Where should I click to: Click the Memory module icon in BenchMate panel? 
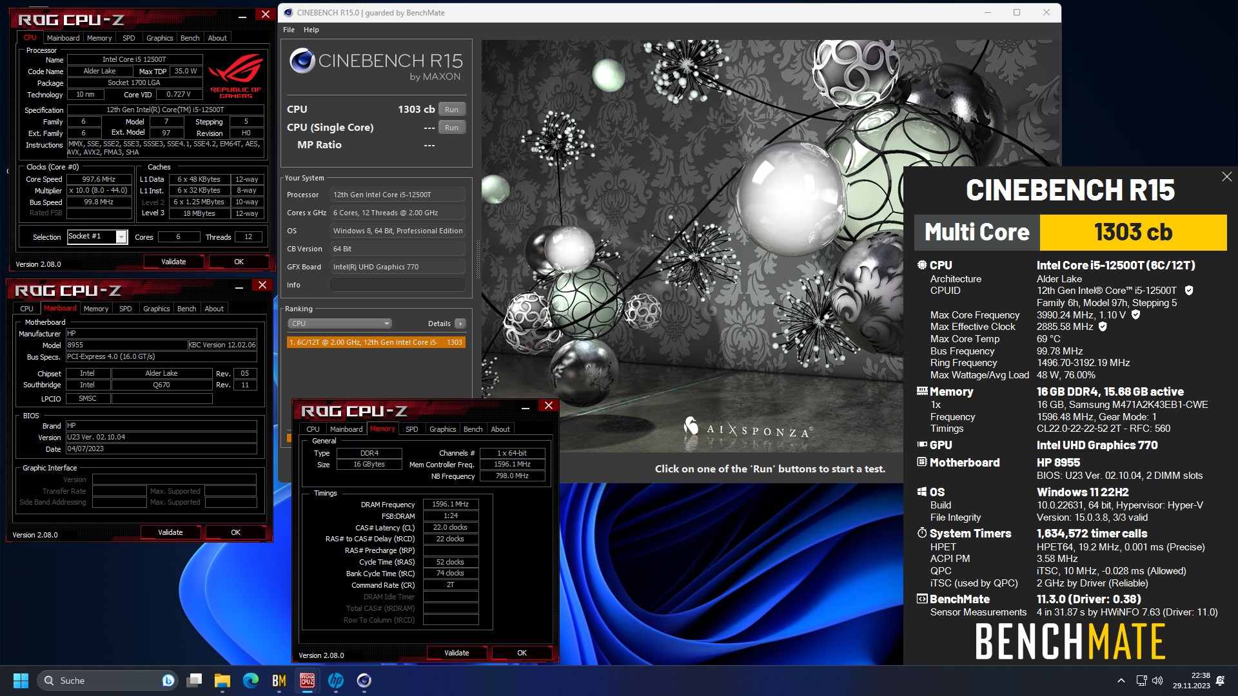click(x=922, y=391)
